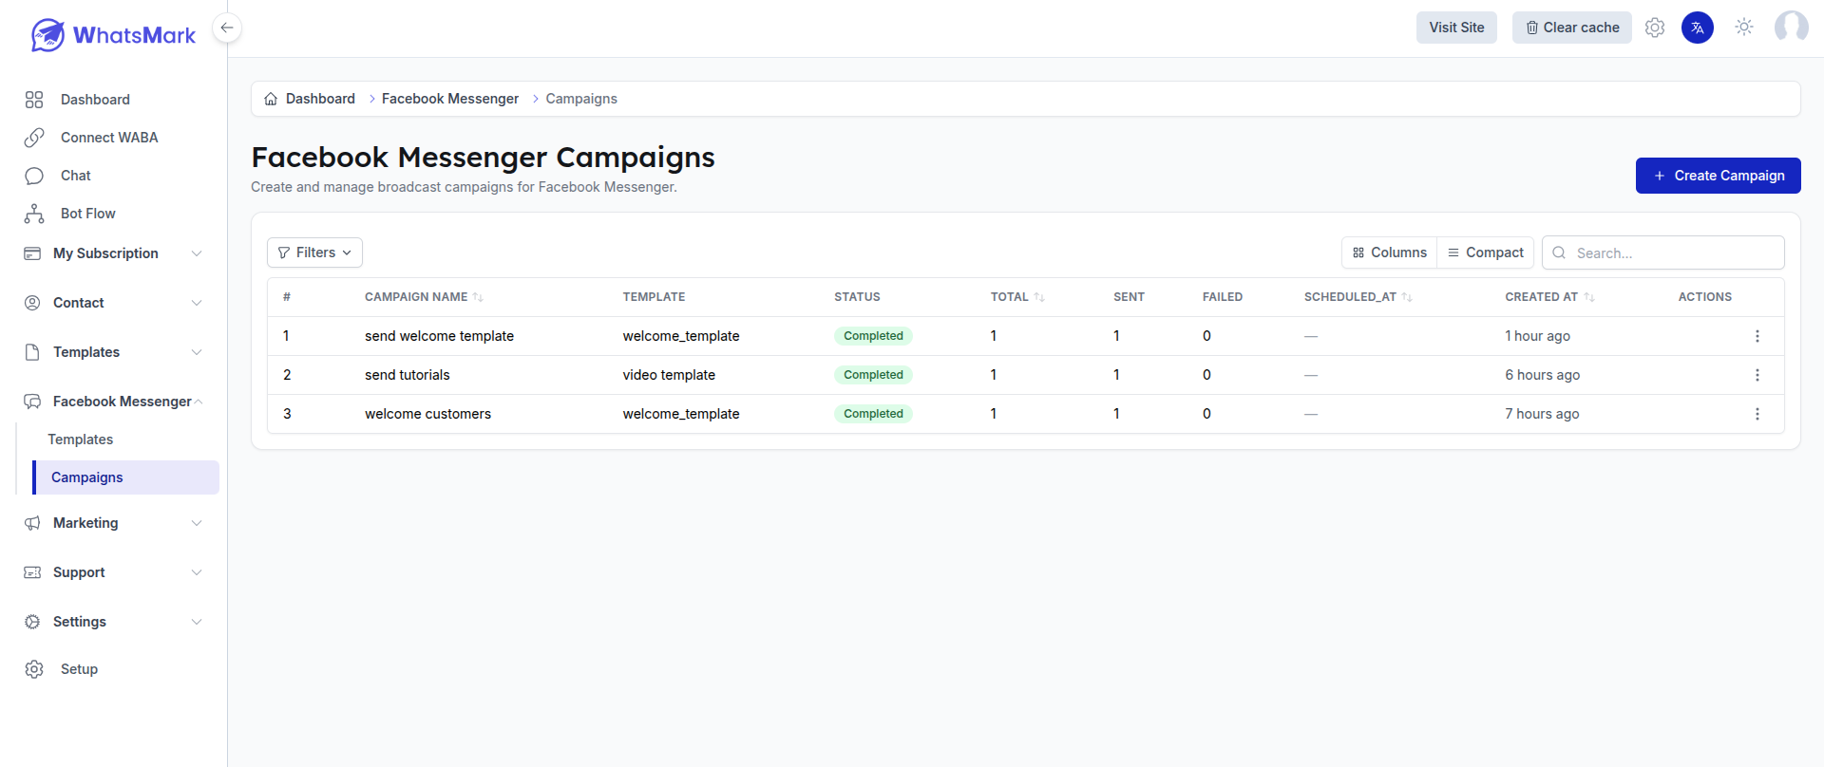Open the language translation selector
Image resolution: width=1824 pixels, height=767 pixels.
tap(1698, 28)
